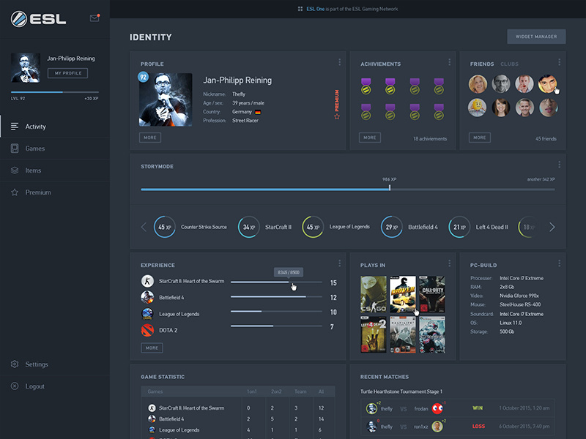Viewport: 586px width, 439px height.
Task: Switch to Clubs tab
Action: tap(509, 64)
